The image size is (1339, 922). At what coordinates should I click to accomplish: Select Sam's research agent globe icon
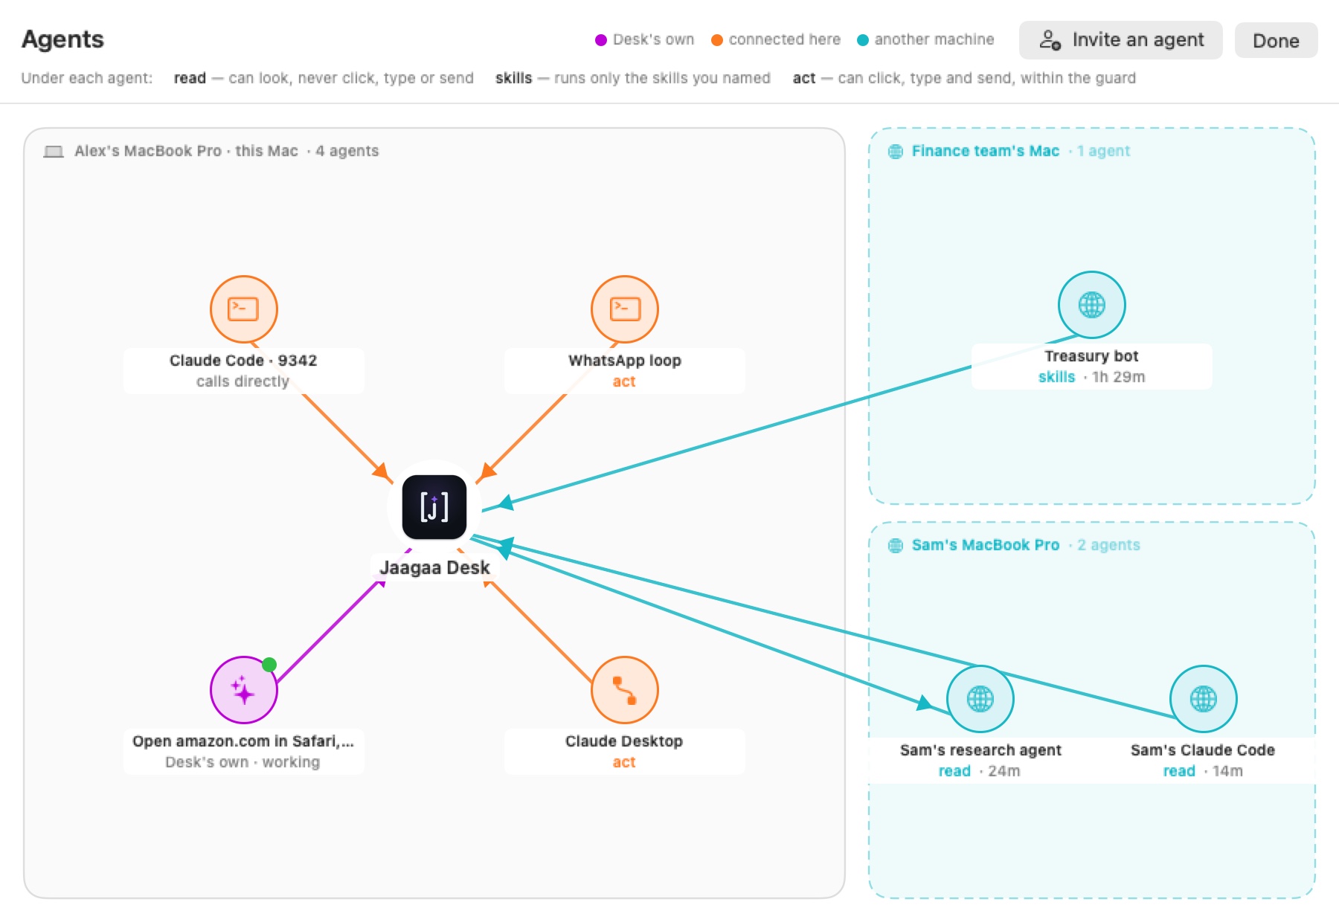tap(980, 699)
